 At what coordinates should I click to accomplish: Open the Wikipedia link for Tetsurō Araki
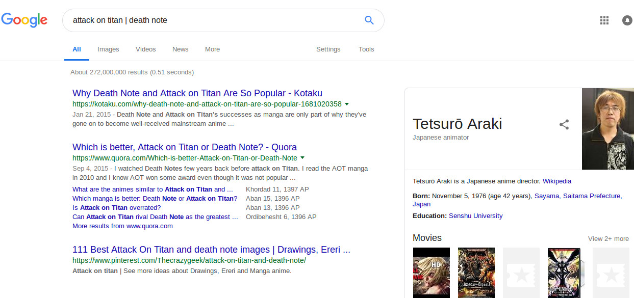[557, 181]
